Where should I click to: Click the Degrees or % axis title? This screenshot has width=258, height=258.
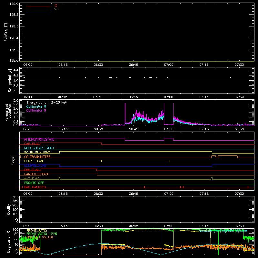coord(9,242)
